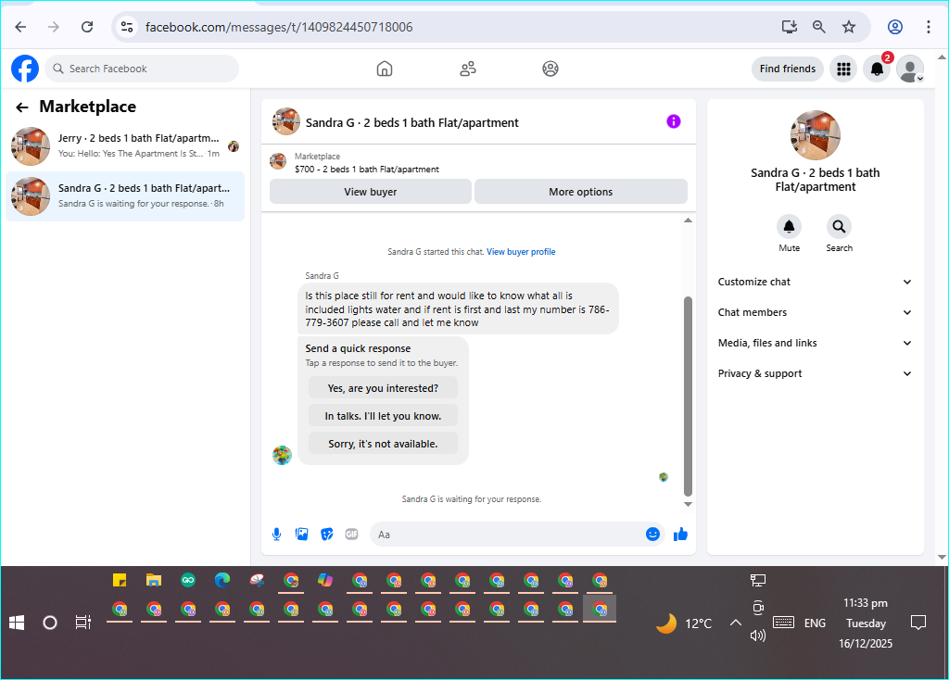View site information icon in address bar
Screen dimensions: 949x680
click(x=127, y=27)
